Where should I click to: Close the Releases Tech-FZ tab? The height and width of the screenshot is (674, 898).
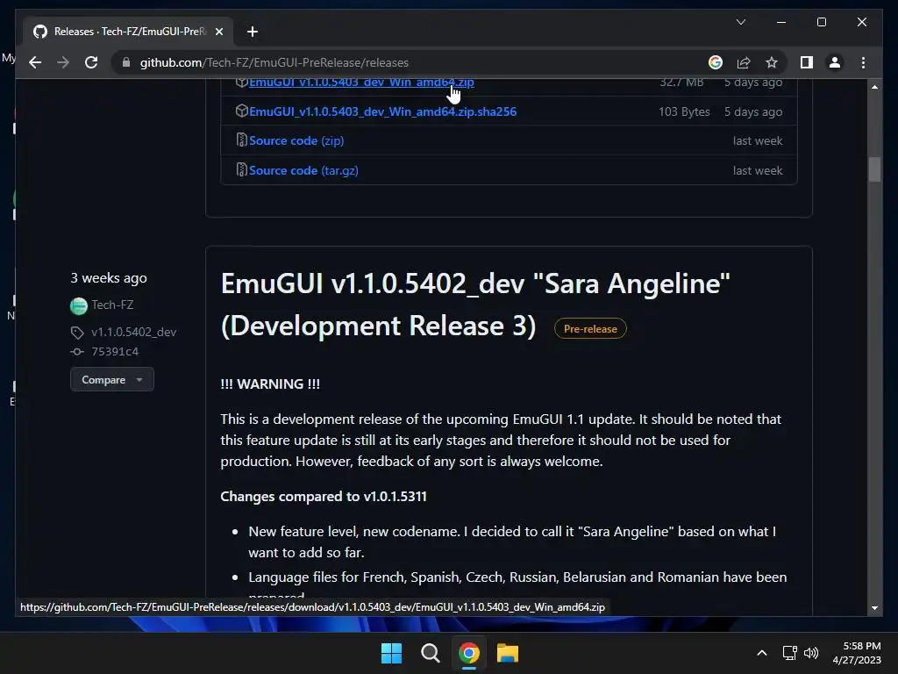click(x=218, y=32)
